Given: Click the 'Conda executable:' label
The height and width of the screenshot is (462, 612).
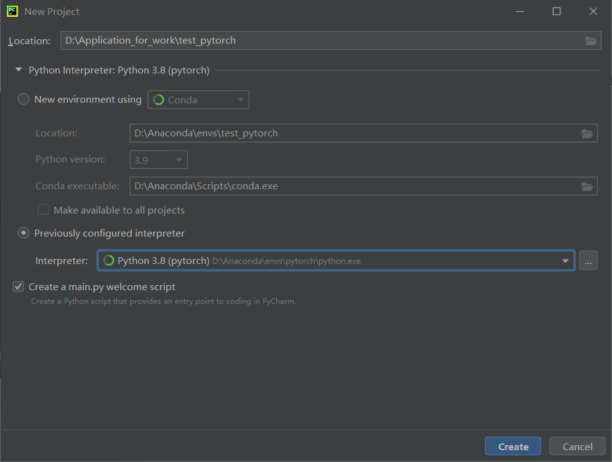Looking at the screenshot, I should coord(77,186).
